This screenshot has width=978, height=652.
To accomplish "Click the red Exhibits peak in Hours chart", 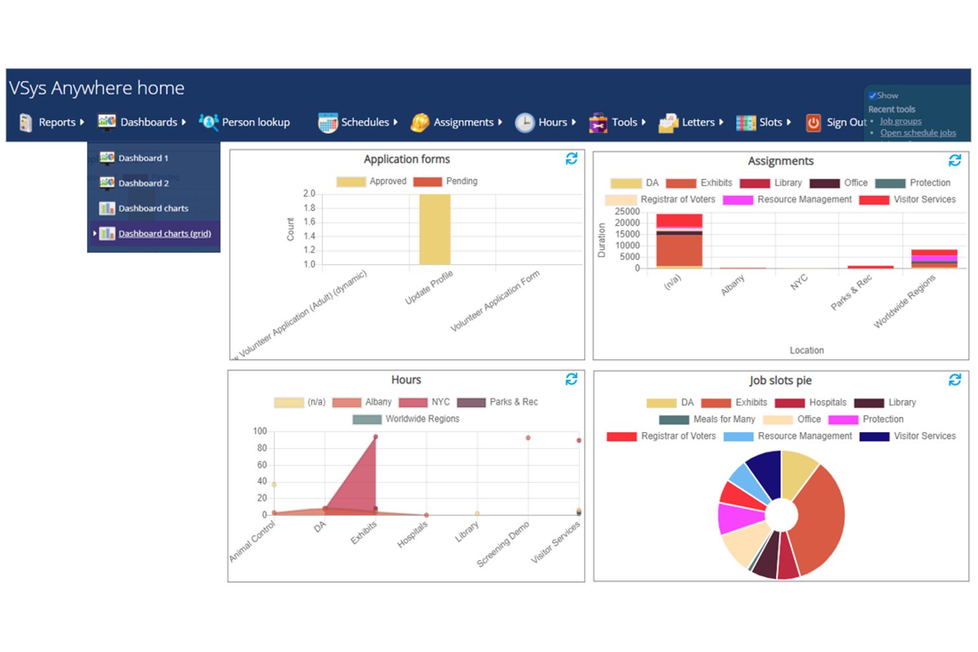I will coord(375,437).
